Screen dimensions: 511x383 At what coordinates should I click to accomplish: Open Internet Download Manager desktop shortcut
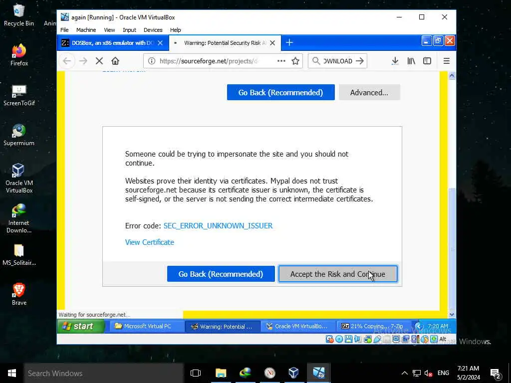click(x=19, y=218)
